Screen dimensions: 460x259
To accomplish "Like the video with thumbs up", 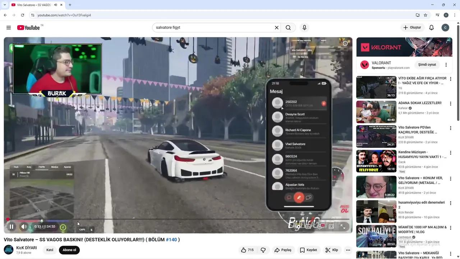I will pos(248,250).
